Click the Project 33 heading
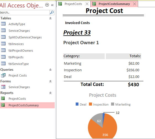Viewport: 155px width, 139px height. 77,33
